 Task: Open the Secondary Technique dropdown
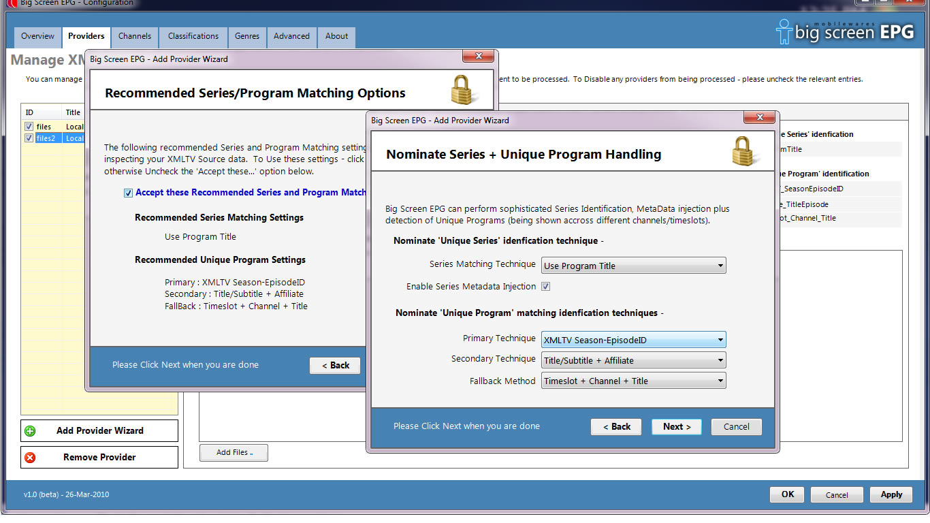pyautogui.click(x=633, y=360)
